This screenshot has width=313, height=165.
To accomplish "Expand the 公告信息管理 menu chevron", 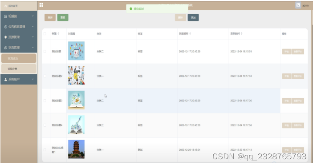I will 33,27.
